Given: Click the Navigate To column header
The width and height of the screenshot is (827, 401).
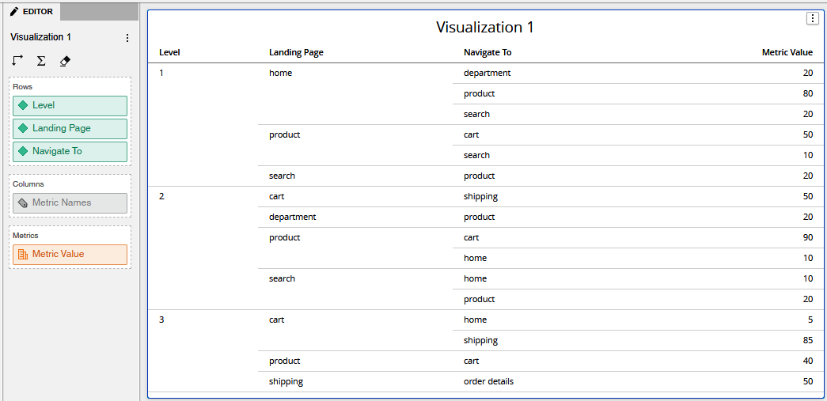Looking at the screenshot, I should coord(487,53).
